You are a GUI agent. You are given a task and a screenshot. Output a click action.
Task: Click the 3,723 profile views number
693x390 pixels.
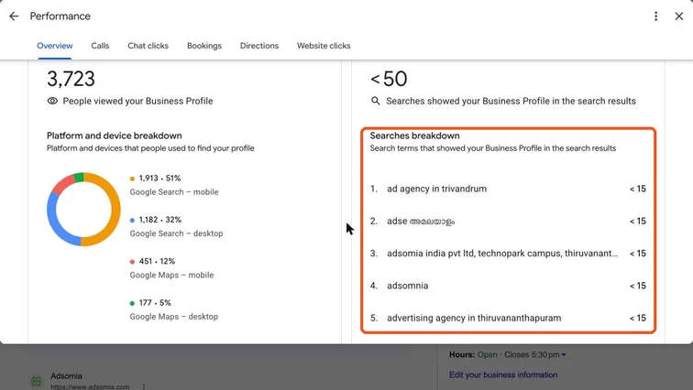click(71, 80)
